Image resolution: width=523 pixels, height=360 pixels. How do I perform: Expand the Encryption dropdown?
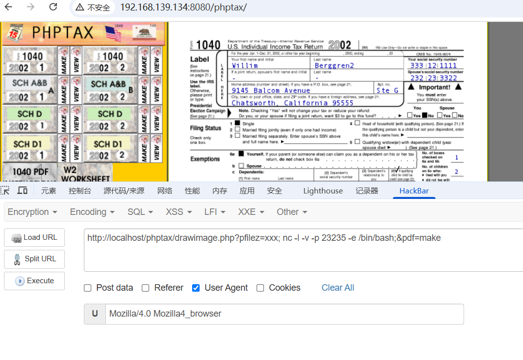click(32, 212)
